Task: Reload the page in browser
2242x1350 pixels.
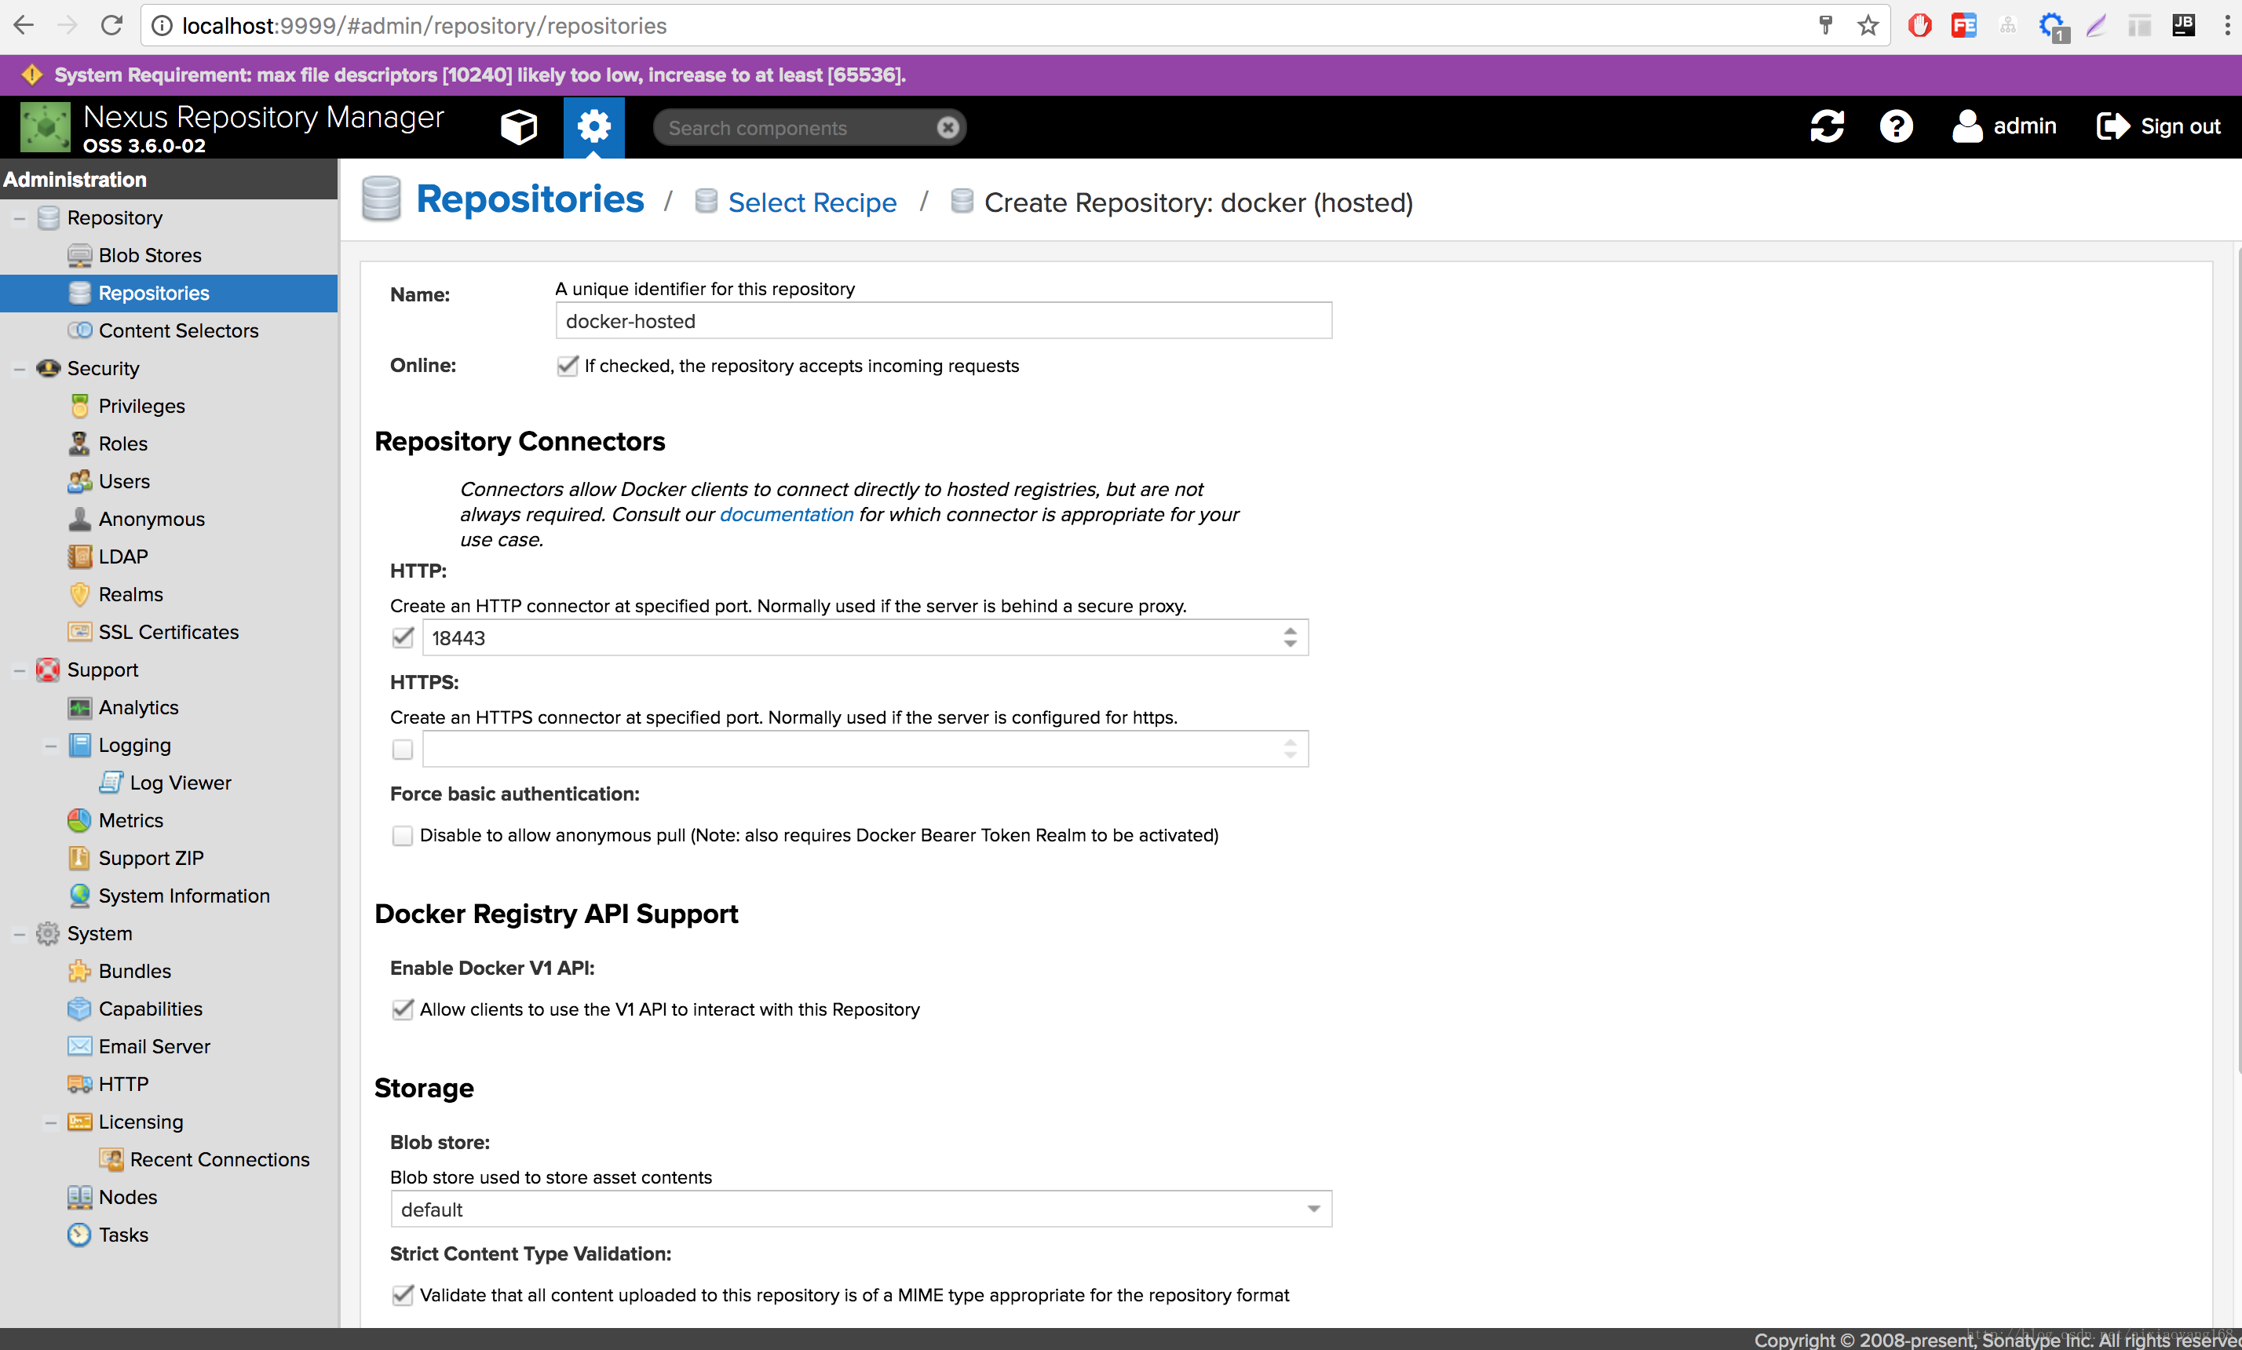Action: (111, 25)
